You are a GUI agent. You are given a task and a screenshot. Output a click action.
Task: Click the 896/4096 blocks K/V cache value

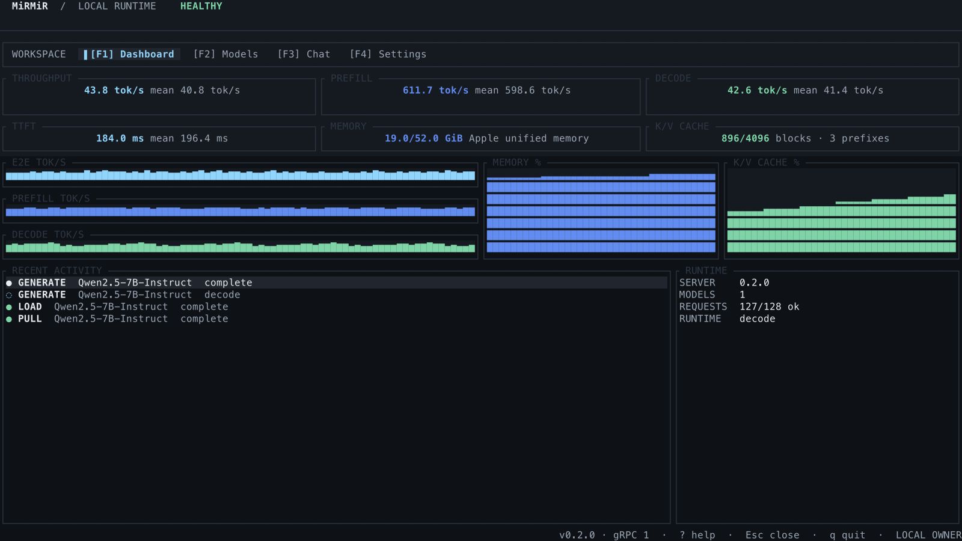click(x=767, y=138)
